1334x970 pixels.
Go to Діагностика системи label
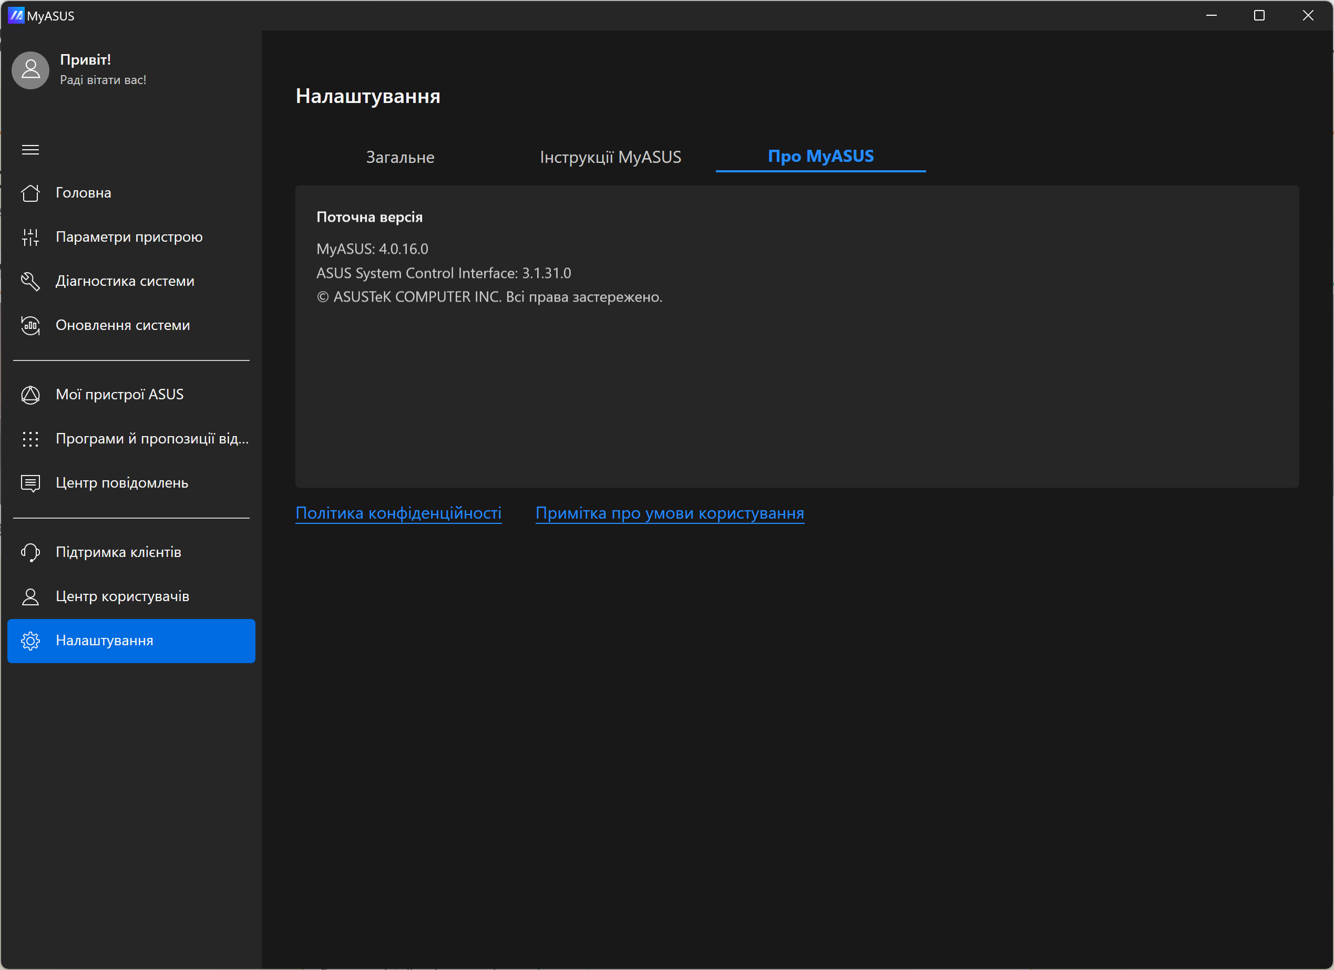[x=125, y=281]
